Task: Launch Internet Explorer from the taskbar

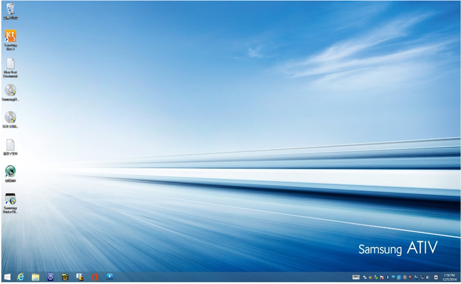Action: tap(20, 277)
